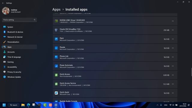192x108 pixels.
Task: Click the Power Automate app icon
Action: (56, 66)
